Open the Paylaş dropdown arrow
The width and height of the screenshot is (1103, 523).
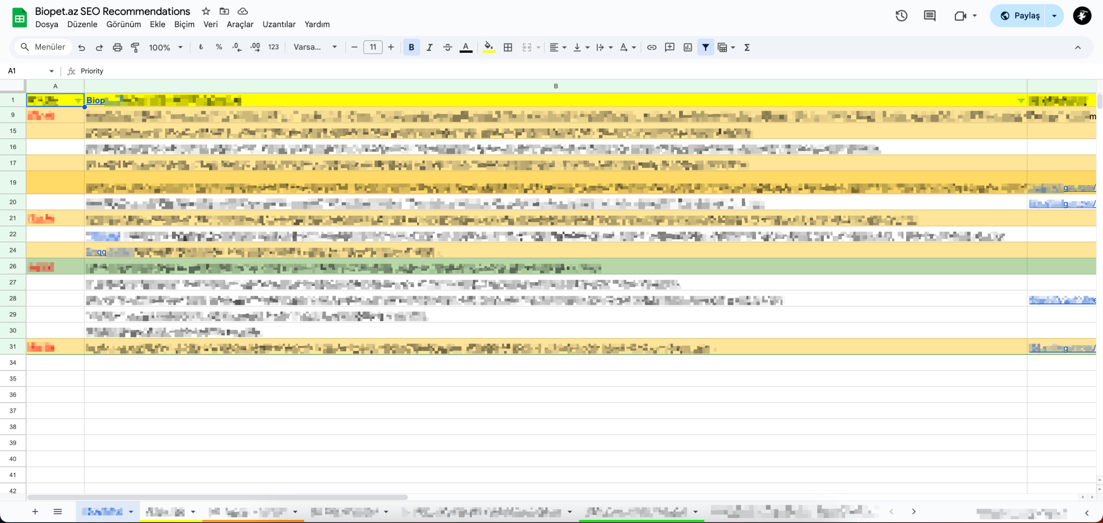1054,16
